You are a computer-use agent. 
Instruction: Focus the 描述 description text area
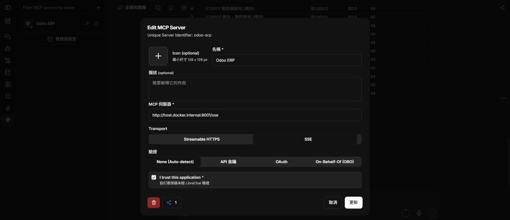point(255,89)
